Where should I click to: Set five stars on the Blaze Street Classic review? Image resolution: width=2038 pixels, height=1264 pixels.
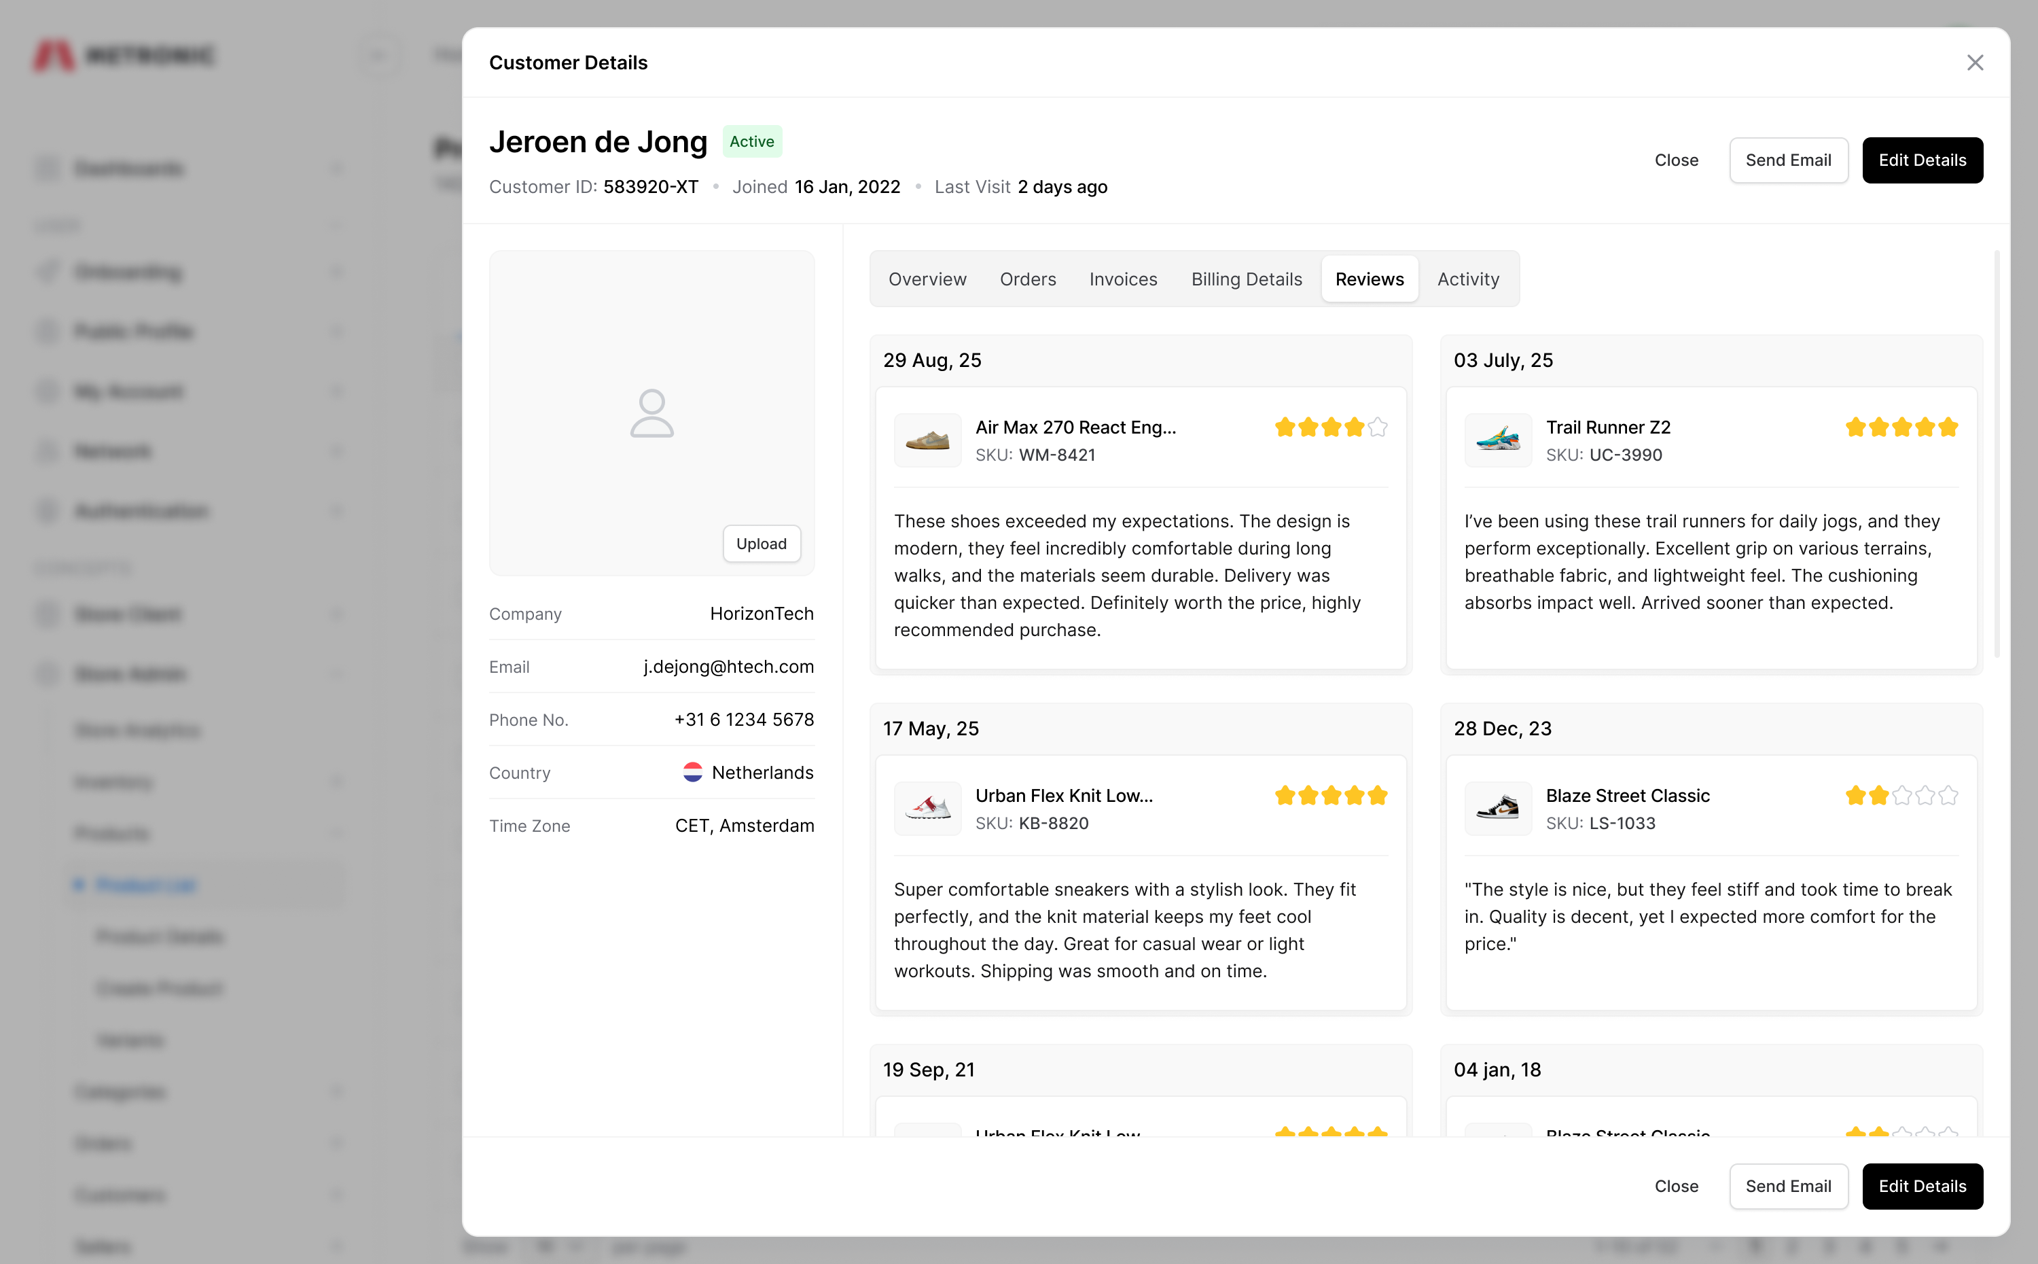(1950, 795)
